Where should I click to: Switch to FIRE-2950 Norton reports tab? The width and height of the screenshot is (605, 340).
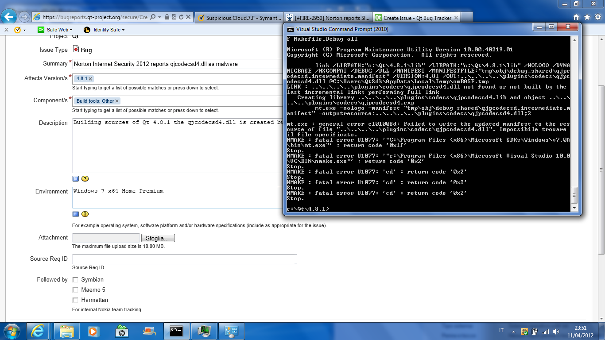click(328, 18)
